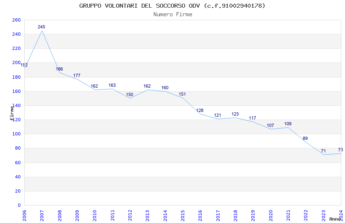Click the x-axis year 2015
The height and width of the screenshot is (223, 345).
(x=183, y=216)
